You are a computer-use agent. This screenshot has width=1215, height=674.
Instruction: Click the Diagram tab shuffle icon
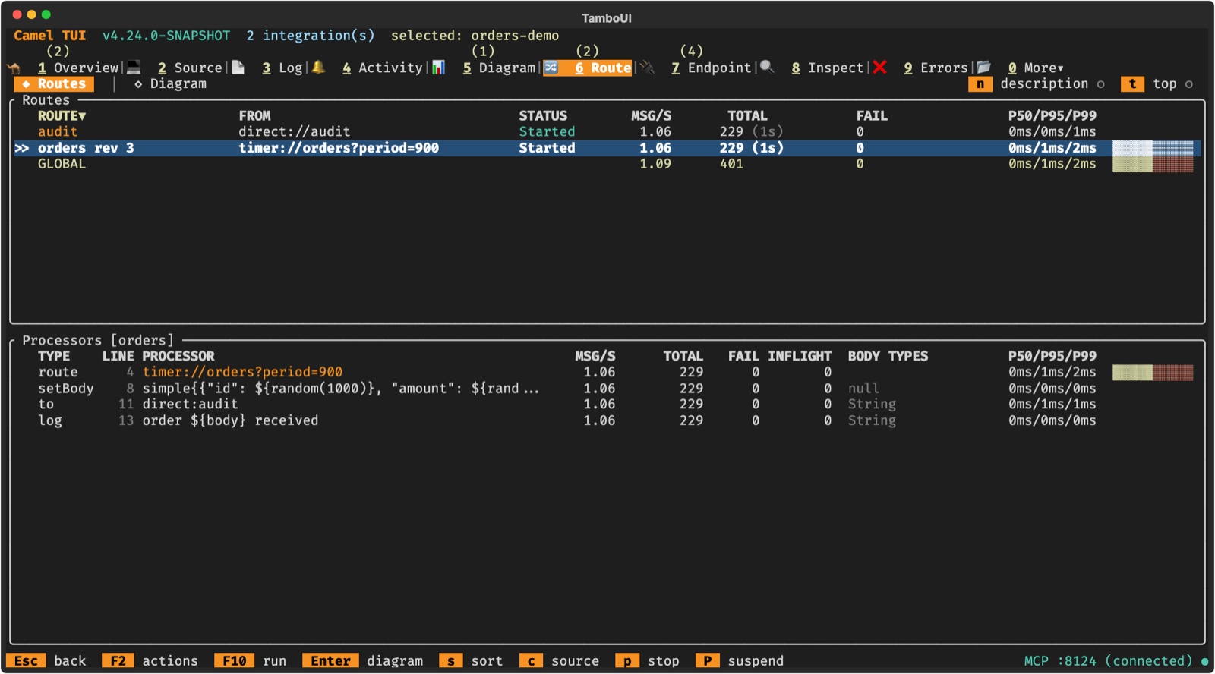point(551,68)
